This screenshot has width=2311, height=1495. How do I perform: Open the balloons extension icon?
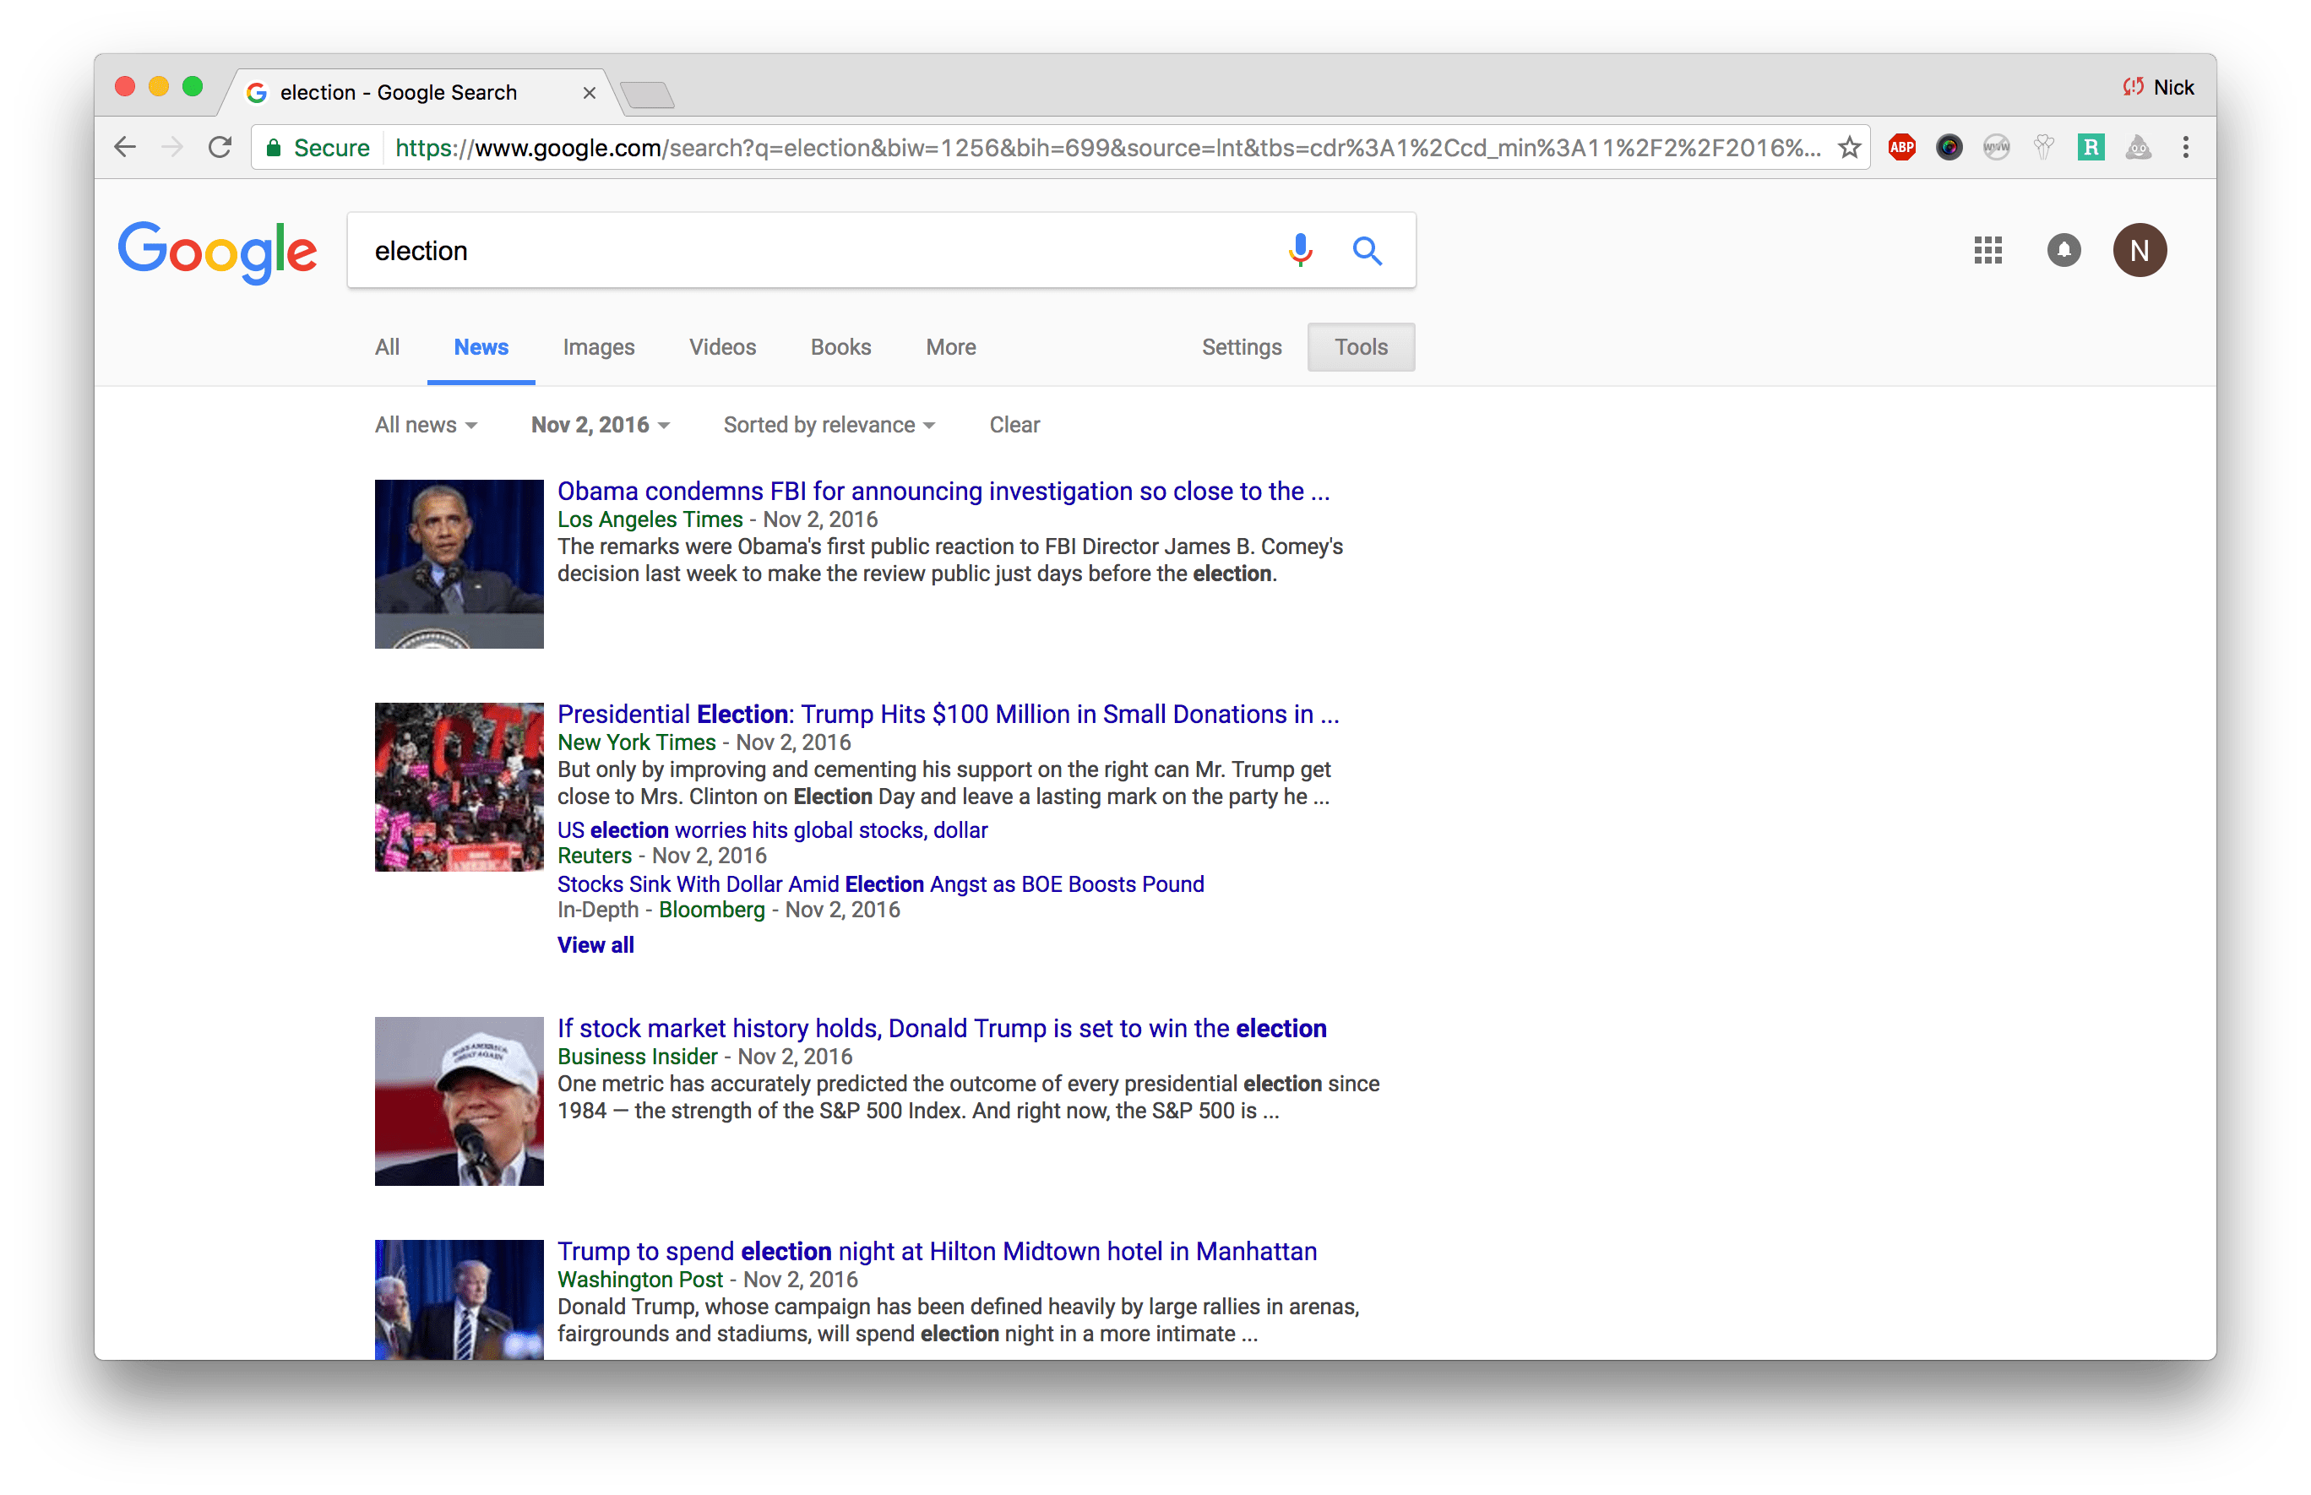(x=2044, y=147)
